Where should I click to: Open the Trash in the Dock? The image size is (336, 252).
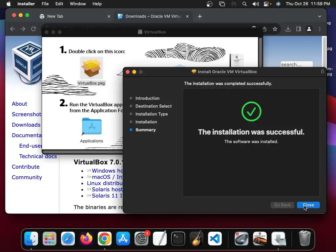[x=305, y=239]
